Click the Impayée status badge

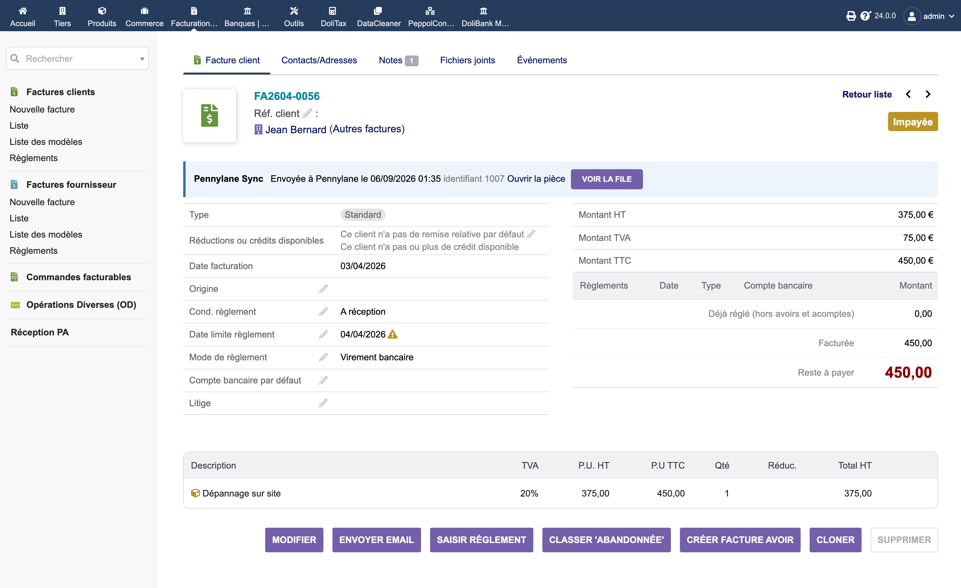[x=913, y=122]
